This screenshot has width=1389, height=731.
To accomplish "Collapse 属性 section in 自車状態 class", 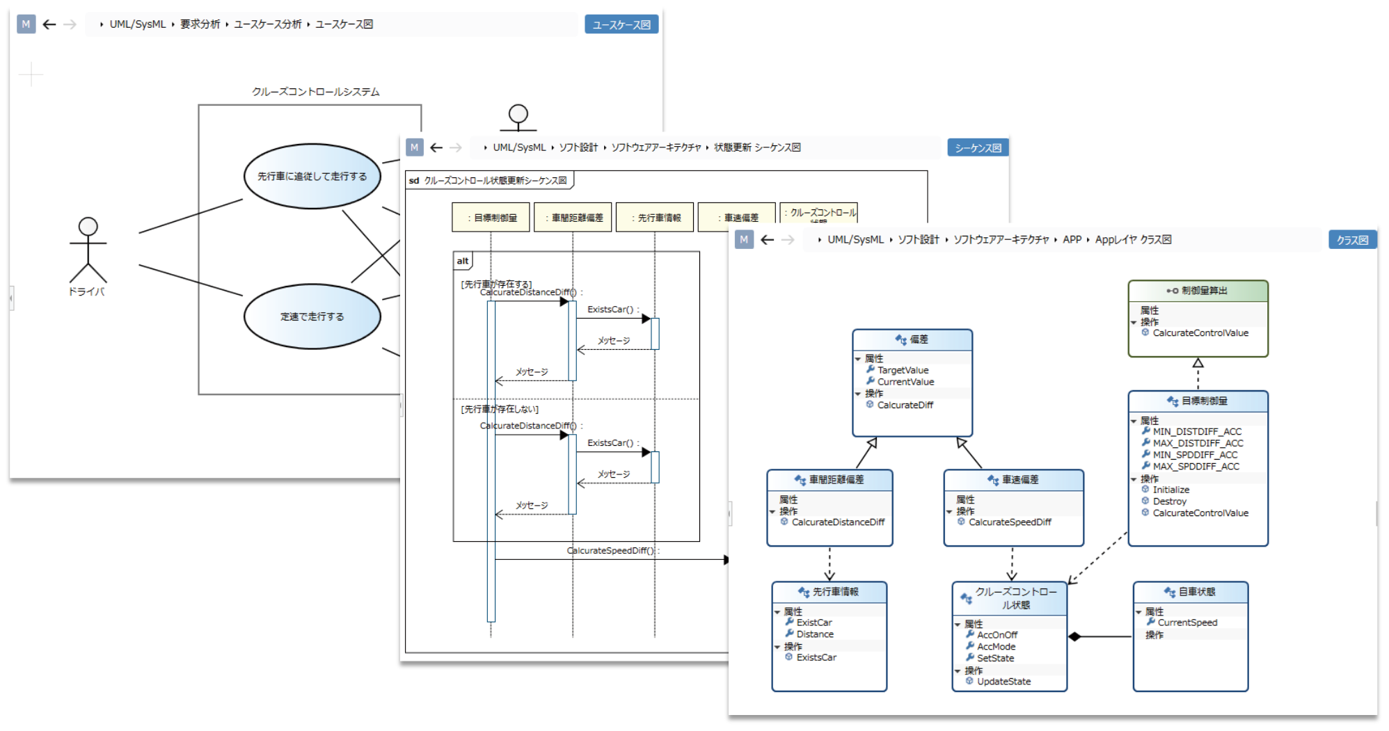I will (x=1138, y=612).
